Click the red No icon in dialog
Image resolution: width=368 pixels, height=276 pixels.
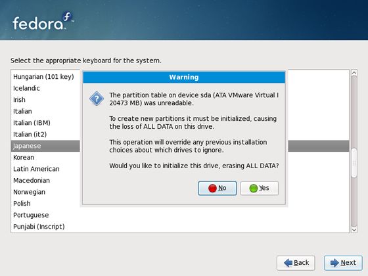click(212, 188)
